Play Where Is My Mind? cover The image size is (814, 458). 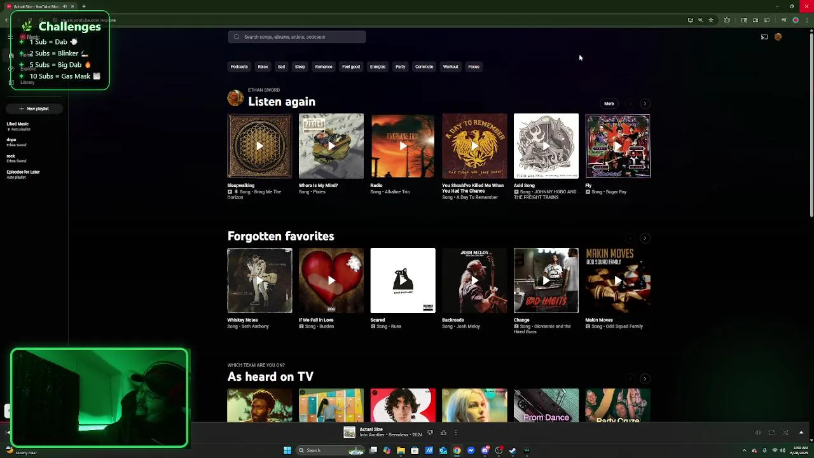(x=331, y=146)
